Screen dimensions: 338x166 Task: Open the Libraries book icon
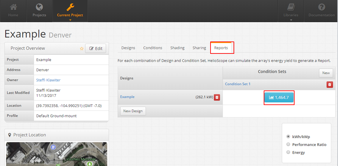point(291,7)
